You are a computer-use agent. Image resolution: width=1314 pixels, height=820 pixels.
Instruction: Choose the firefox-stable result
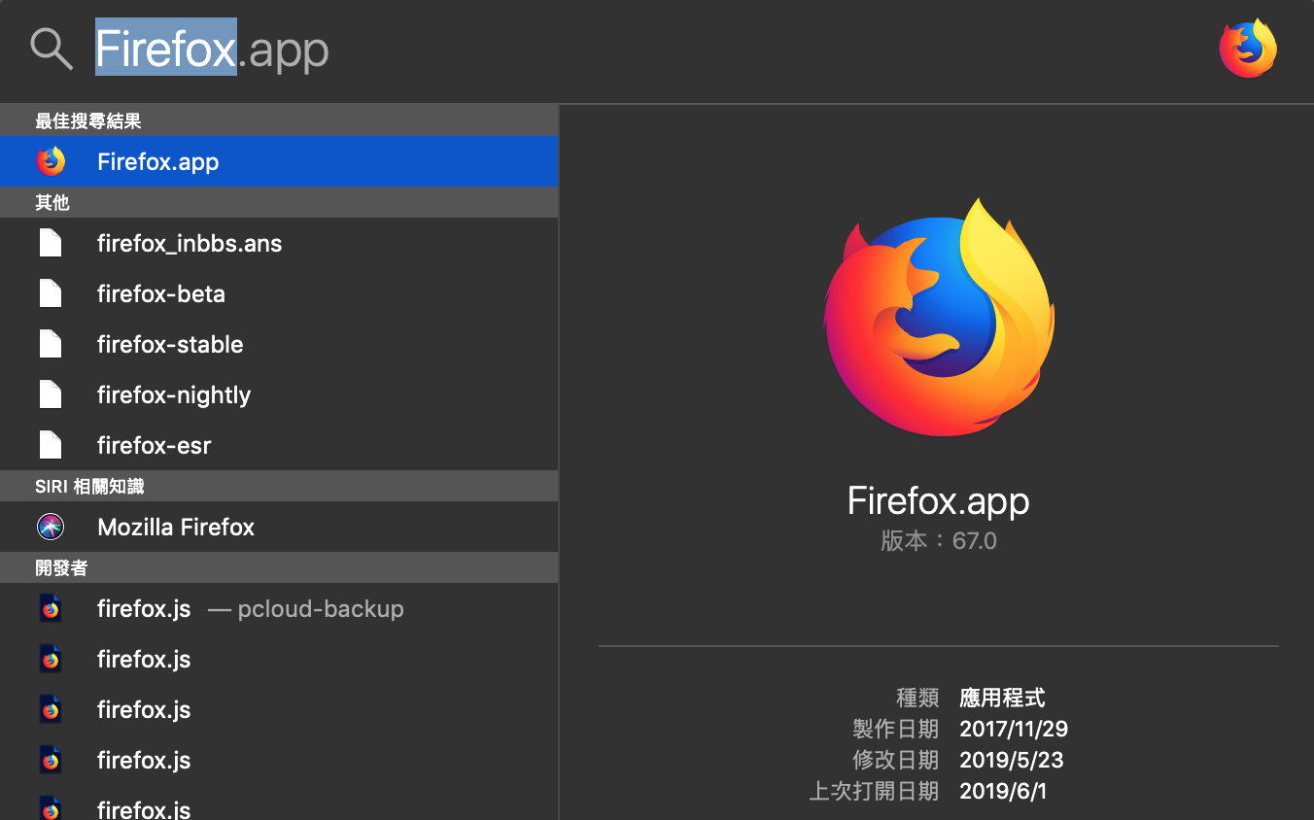170,344
